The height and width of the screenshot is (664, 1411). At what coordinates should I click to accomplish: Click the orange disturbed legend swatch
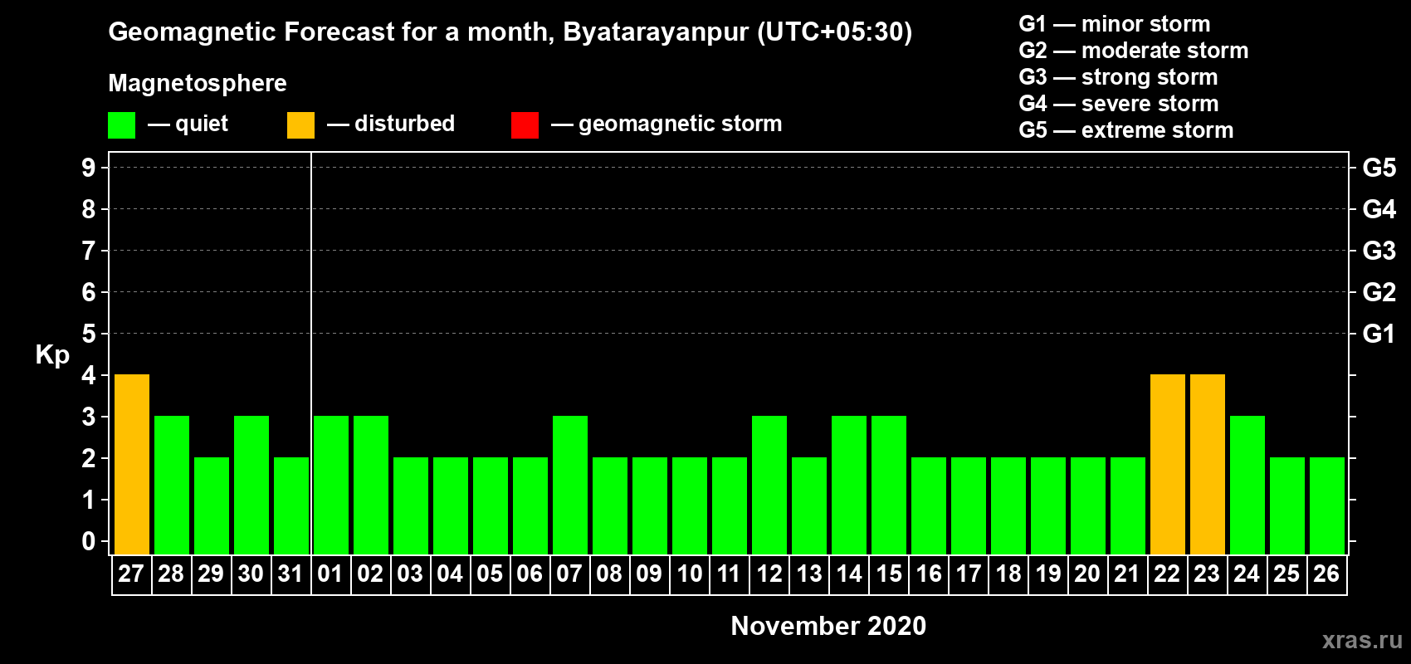300,125
